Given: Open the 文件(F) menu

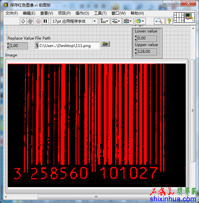Looking at the screenshot, I should click(x=12, y=13).
